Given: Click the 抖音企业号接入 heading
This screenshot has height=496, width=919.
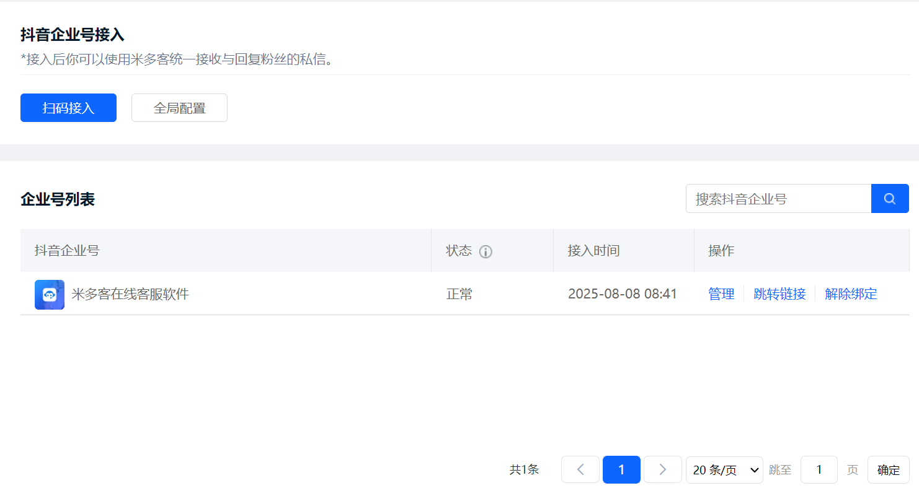Looking at the screenshot, I should point(73,35).
